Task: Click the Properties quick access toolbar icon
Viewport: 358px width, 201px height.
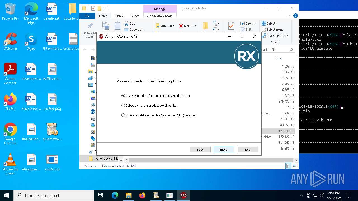Action: 93,8
